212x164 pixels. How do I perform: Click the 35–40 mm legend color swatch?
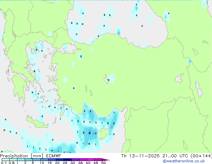[83, 160]
